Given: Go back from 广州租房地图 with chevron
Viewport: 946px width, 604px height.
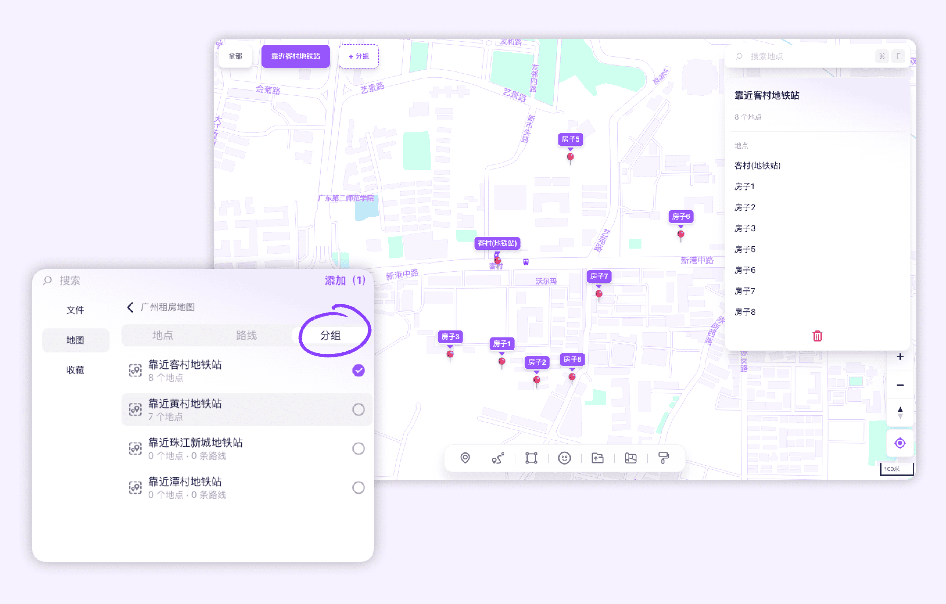Looking at the screenshot, I should (130, 307).
